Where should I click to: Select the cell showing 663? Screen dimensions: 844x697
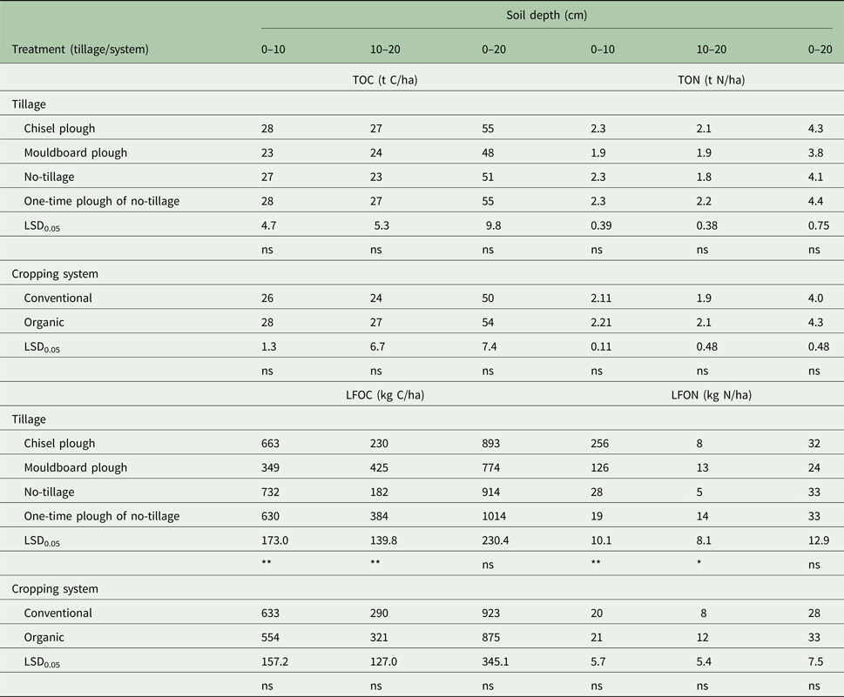pyautogui.click(x=270, y=443)
